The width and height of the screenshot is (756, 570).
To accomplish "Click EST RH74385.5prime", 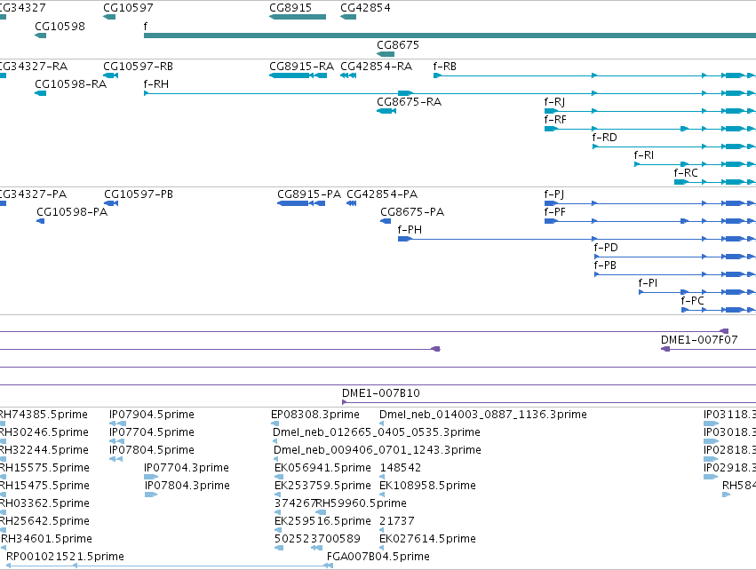I will coord(44,415).
